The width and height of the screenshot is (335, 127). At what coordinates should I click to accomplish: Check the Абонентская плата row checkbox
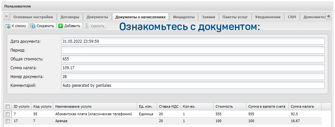[8, 114]
